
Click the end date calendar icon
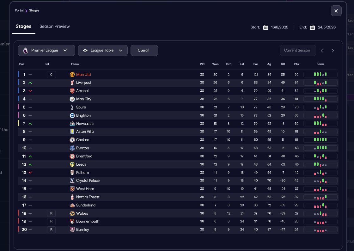tap(312, 27)
